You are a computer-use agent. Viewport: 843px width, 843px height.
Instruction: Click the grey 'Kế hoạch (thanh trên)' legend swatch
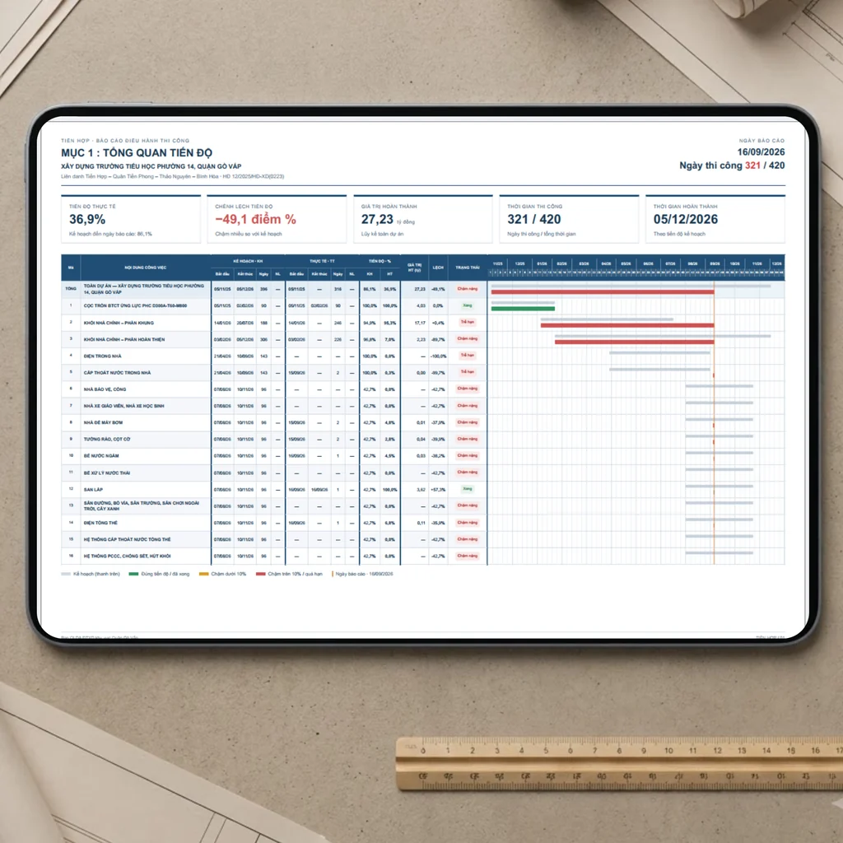pyautogui.click(x=66, y=574)
